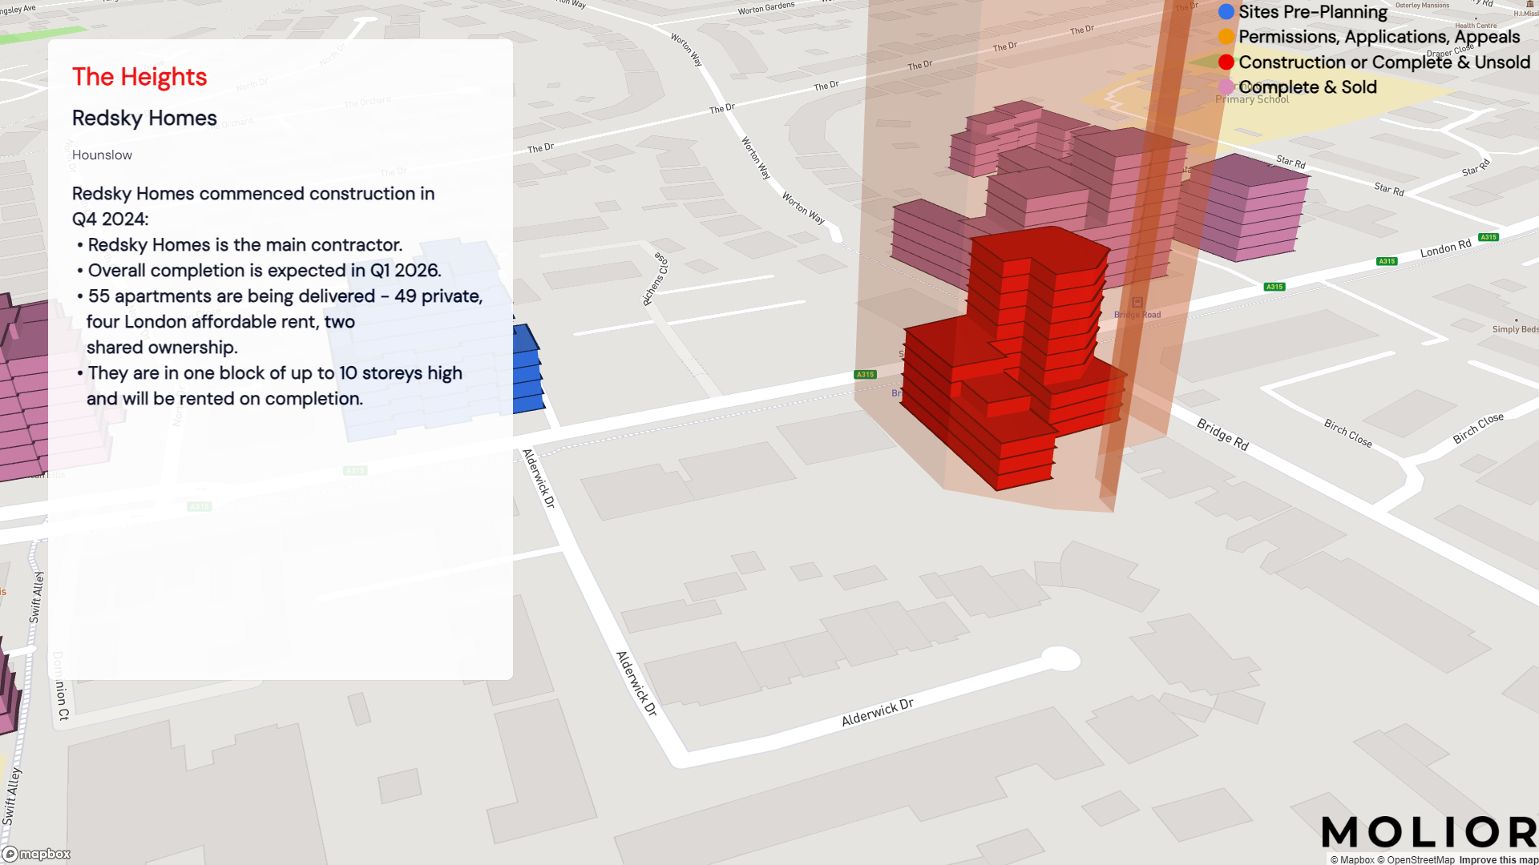The image size is (1539, 865).
Task: Click the Bridge Road station label
Action: [1137, 315]
